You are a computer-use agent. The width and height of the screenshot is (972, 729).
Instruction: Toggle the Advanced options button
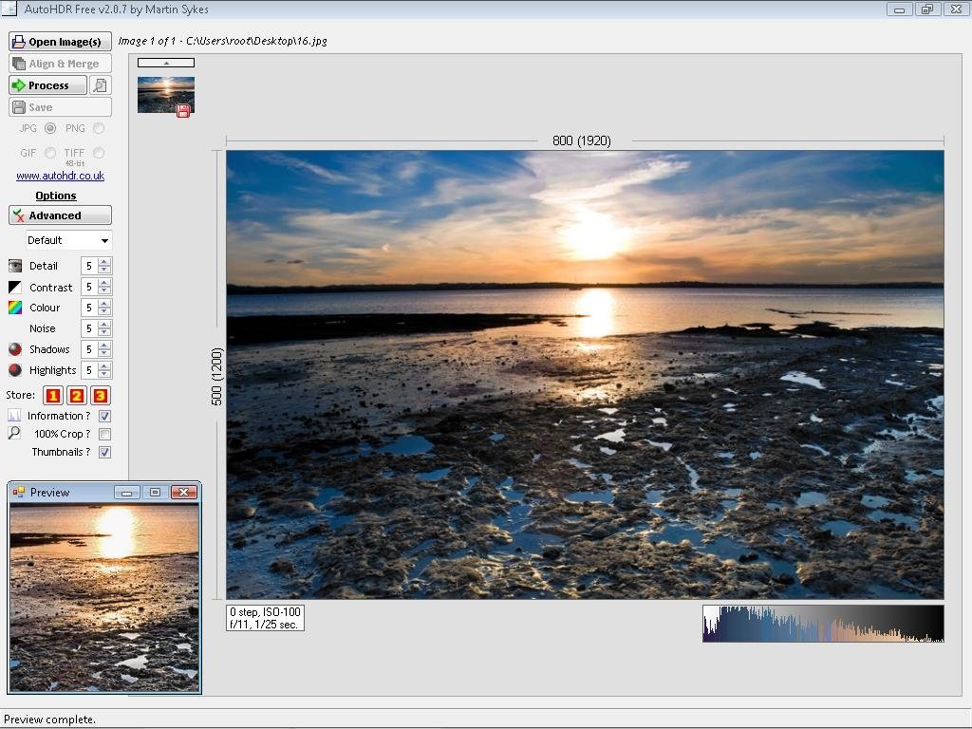(x=60, y=215)
